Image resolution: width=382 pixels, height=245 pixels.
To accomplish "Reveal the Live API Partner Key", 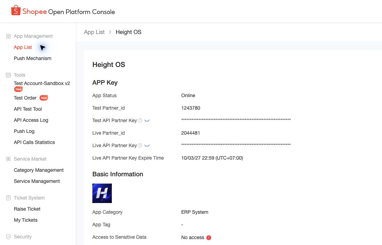I will (x=147, y=146).
